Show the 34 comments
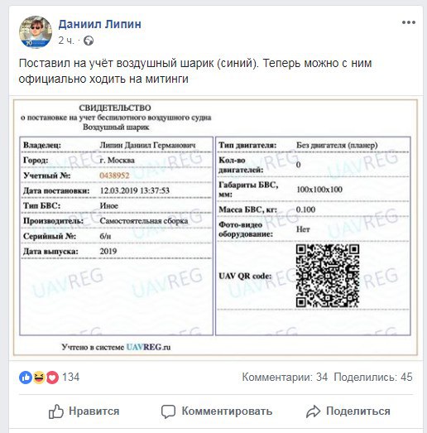This screenshot has width=427, height=433. point(285,378)
